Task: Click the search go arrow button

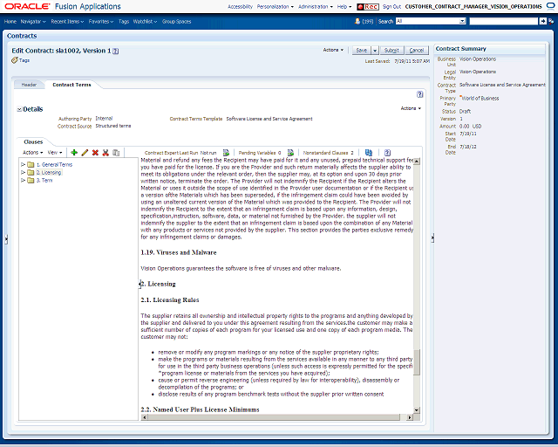Action: click(x=542, y=21)
